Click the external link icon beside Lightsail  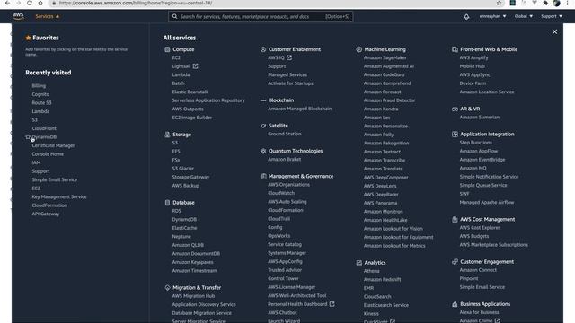[x=196, y=66]
